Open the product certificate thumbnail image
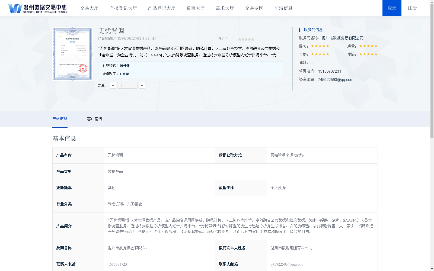 click(72, 54)
